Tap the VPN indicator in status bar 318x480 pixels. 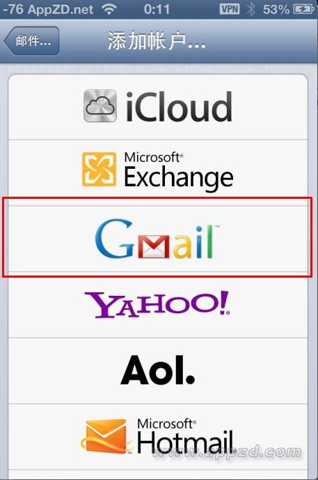[x=230, y=9]
